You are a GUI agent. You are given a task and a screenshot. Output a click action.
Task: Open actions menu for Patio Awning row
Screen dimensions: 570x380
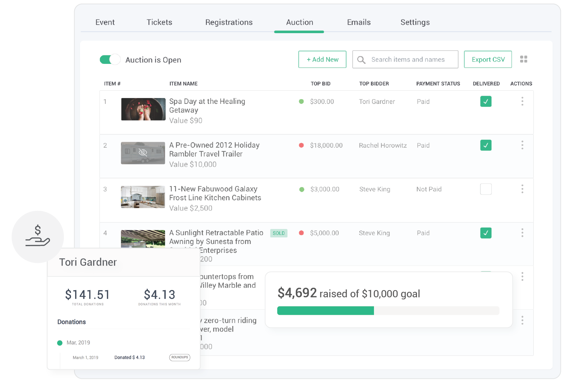click(x=522, y=233)
